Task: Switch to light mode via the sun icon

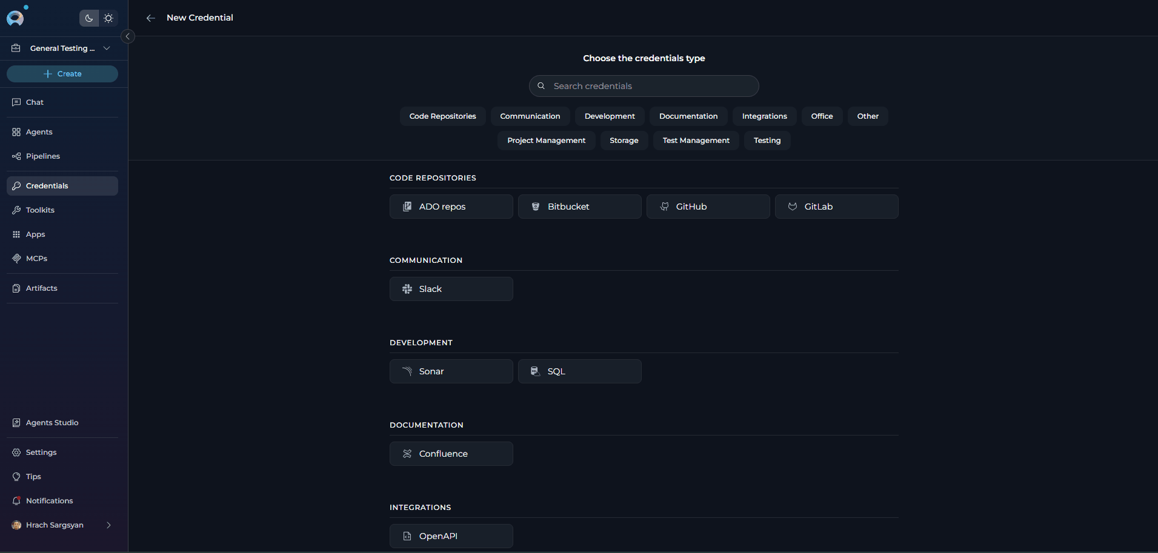Action: (108, 18)
